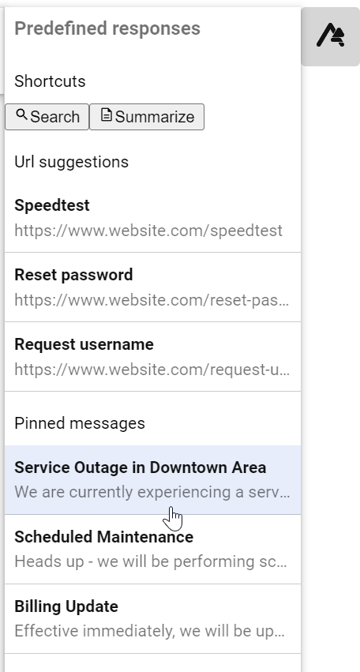
Task: Select the Summarize shortcut button label
Action: (x=155, y=117)
